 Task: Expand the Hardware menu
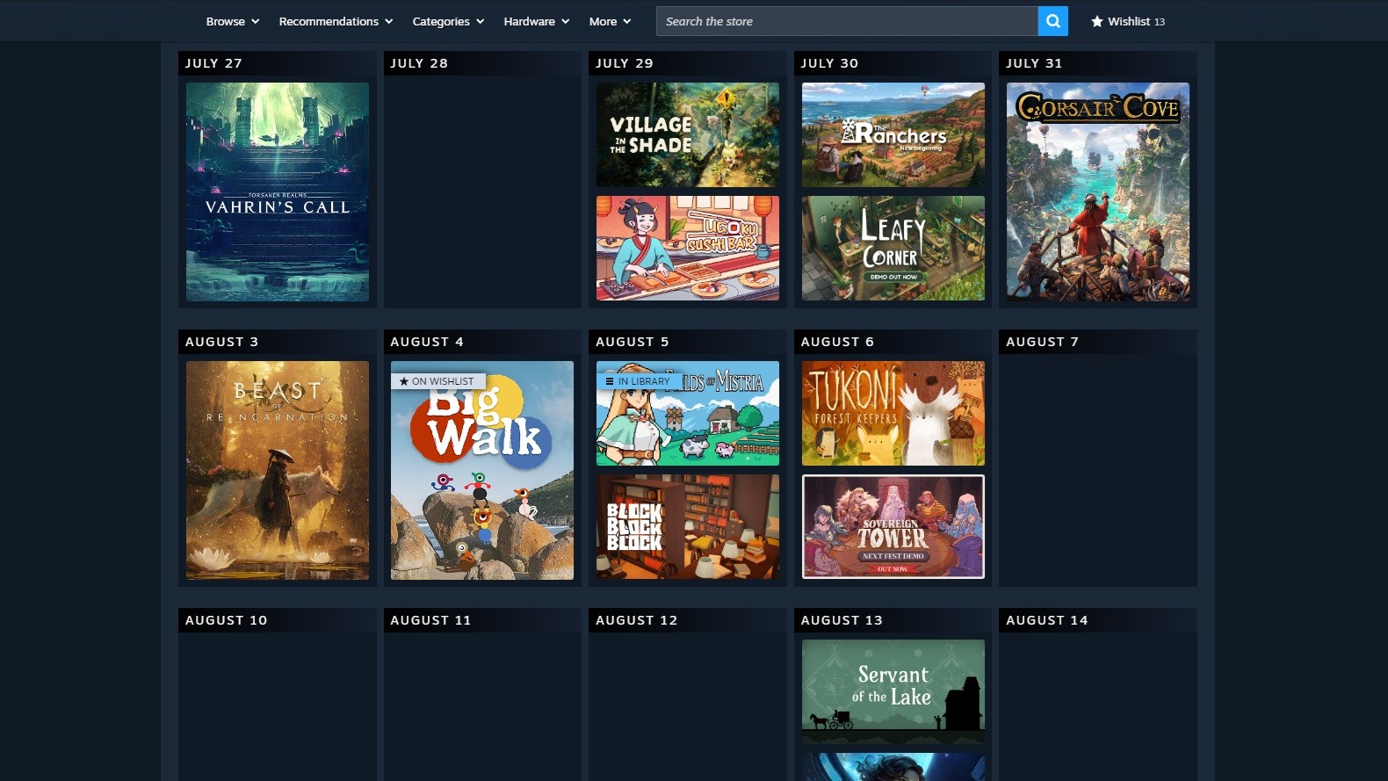[x=536, y=21]
